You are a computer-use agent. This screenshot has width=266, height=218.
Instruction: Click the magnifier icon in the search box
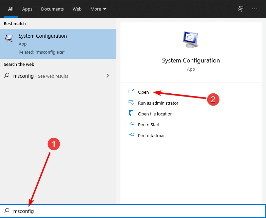(x=6, y=211)
